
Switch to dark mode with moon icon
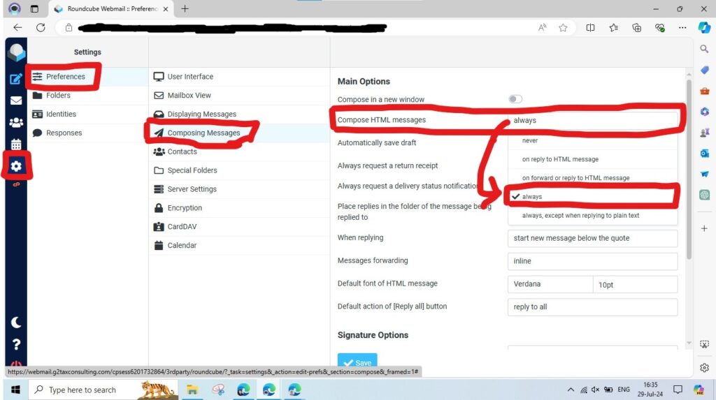16,323
